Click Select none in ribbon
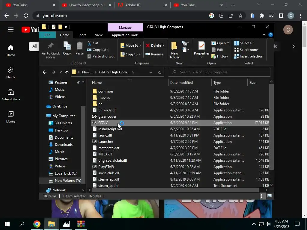 coord(246,50)
